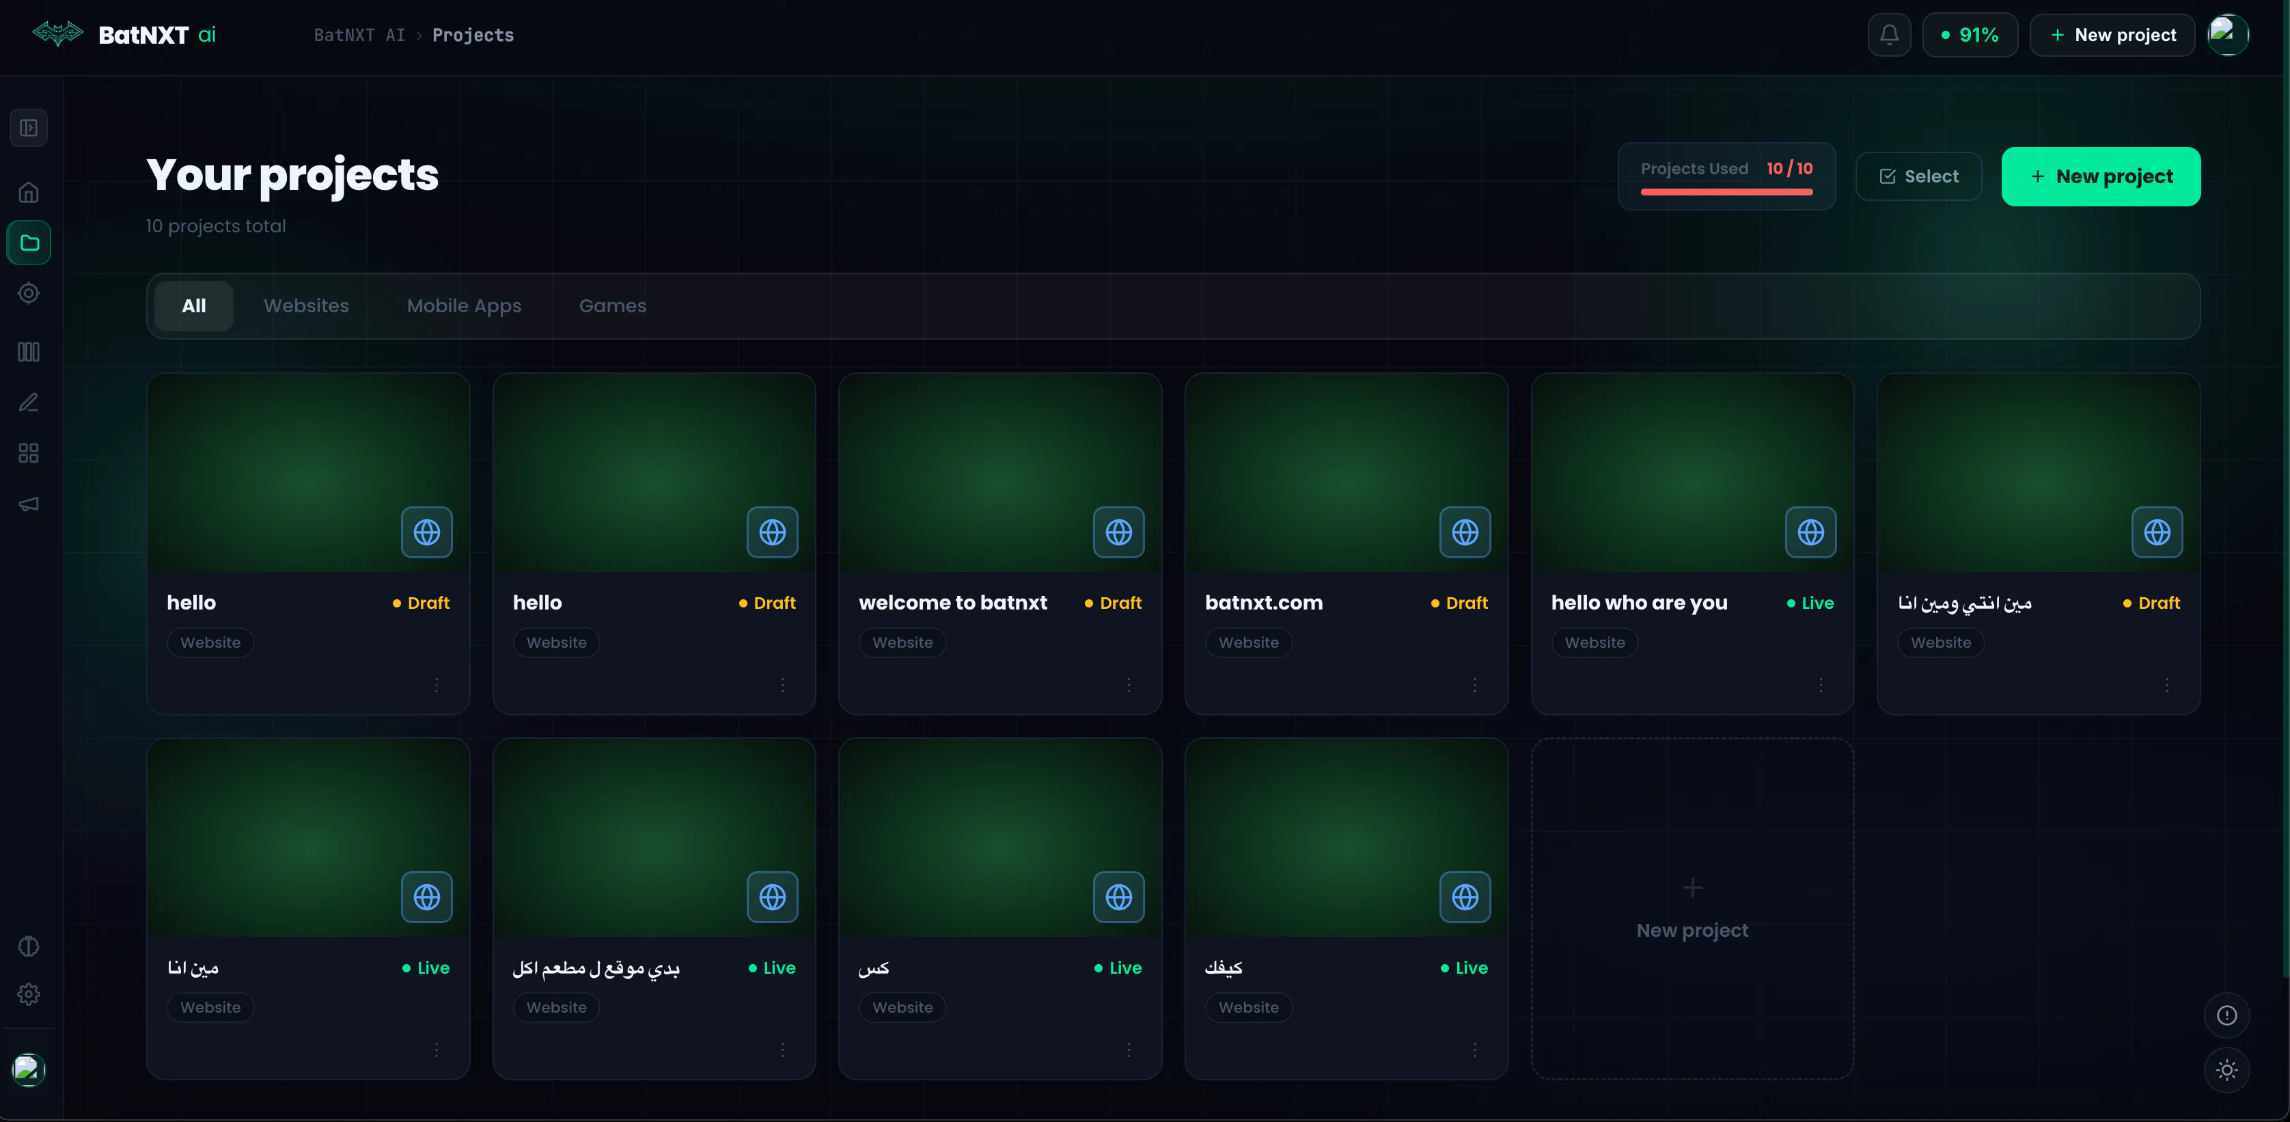Open three-dot menu on welcome to batnxt card

(x=1129, y=685)
